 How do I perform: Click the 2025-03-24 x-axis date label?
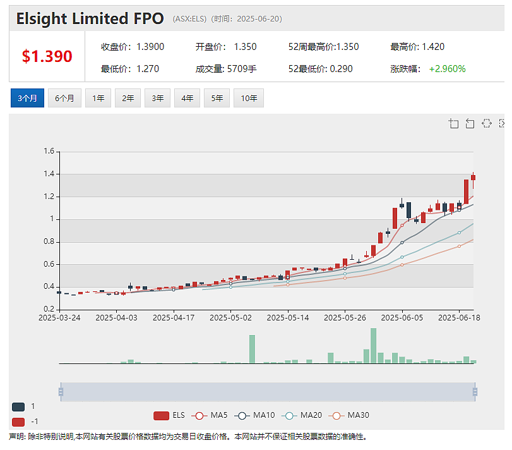59,318
